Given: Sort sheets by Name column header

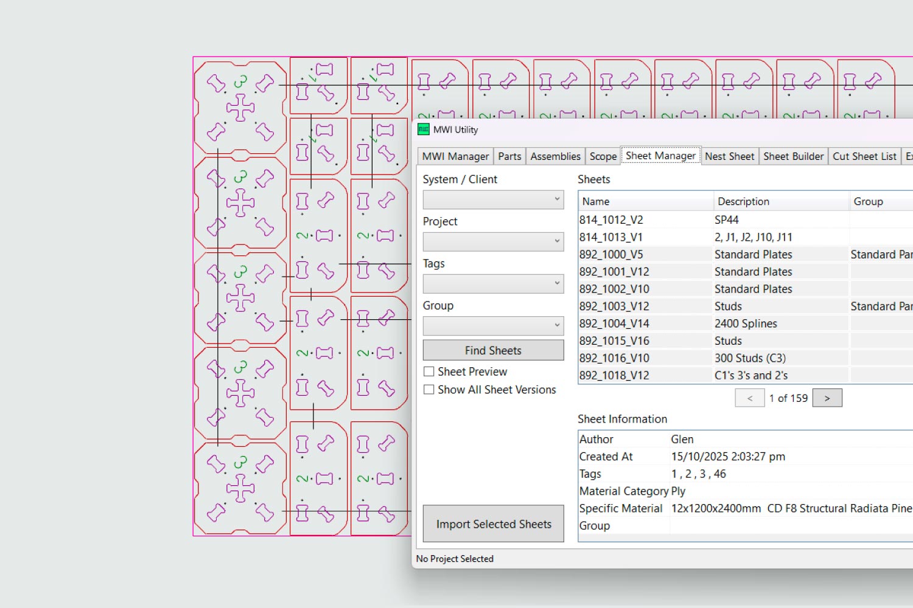Looking at the screenshot, I should [x=646, y=201].
